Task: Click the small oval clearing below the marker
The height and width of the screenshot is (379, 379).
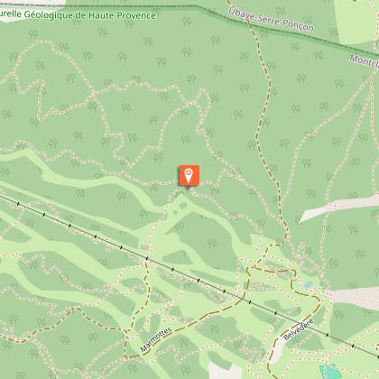Action: [x=183, y=206]
